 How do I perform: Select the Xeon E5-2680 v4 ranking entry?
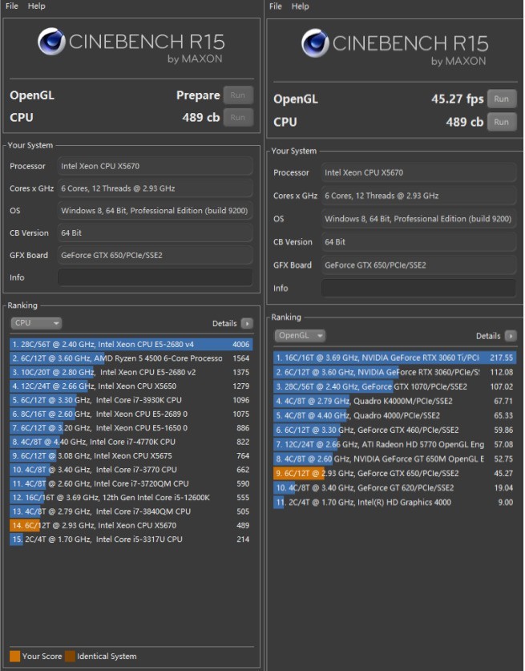131,344
